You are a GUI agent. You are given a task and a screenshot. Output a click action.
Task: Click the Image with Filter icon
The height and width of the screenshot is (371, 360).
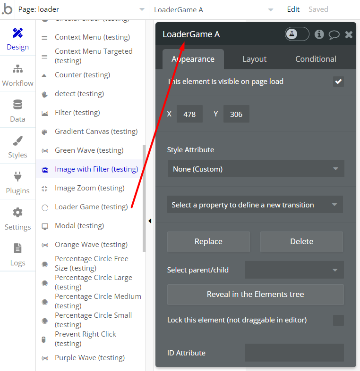coord(45,170)
